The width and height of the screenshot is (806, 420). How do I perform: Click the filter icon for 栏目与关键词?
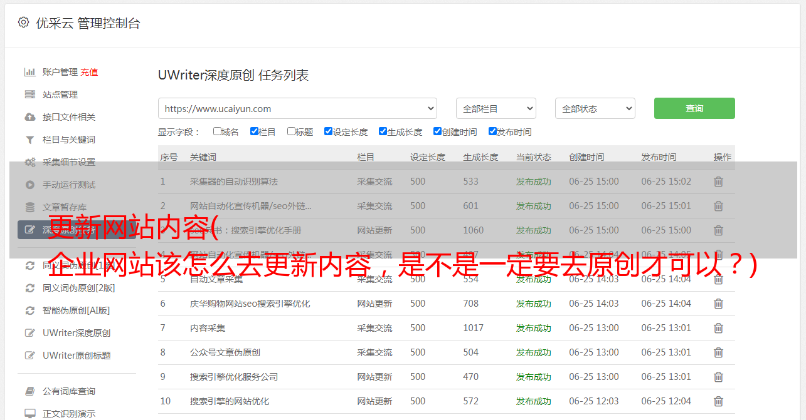(x=29, y=140)
